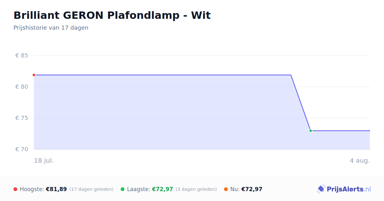Click the Brilliant GERON Plafondlamp title

coord(112,15)
